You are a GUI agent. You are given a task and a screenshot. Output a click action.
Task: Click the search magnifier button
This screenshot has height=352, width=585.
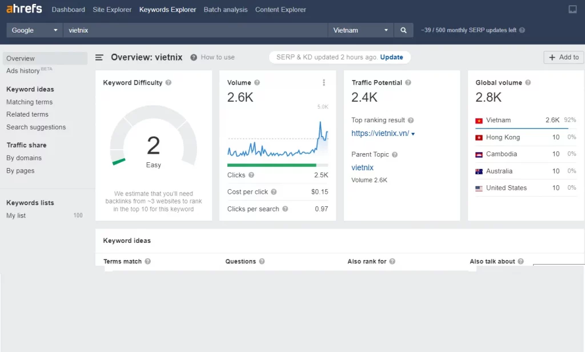coord(403,30)
